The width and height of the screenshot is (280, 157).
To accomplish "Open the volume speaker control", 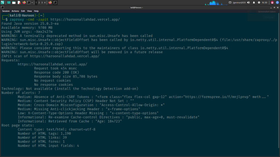I will pos(248,2).
